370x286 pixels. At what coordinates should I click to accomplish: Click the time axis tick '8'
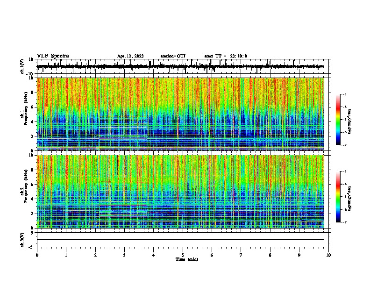pyautogui.click(x=270, y=255)
